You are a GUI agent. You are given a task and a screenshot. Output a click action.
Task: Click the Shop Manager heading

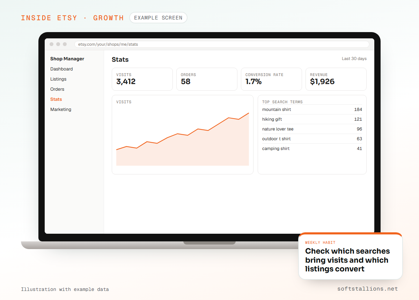[67, 59]
